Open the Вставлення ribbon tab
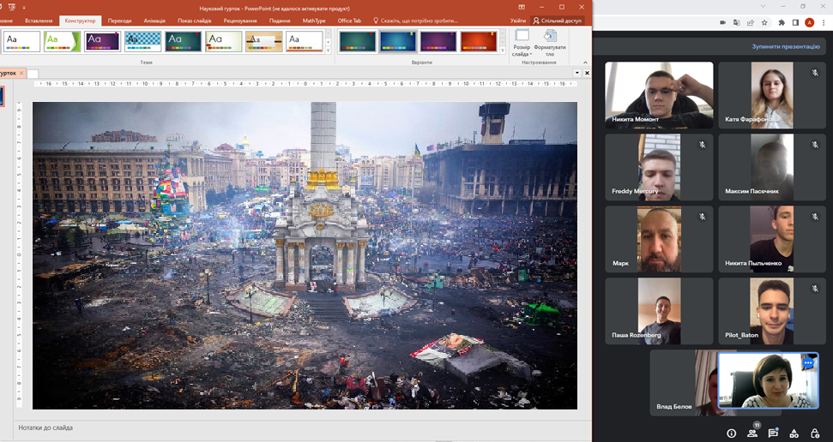This screenshot has height=442, width=833. [38, 20]
